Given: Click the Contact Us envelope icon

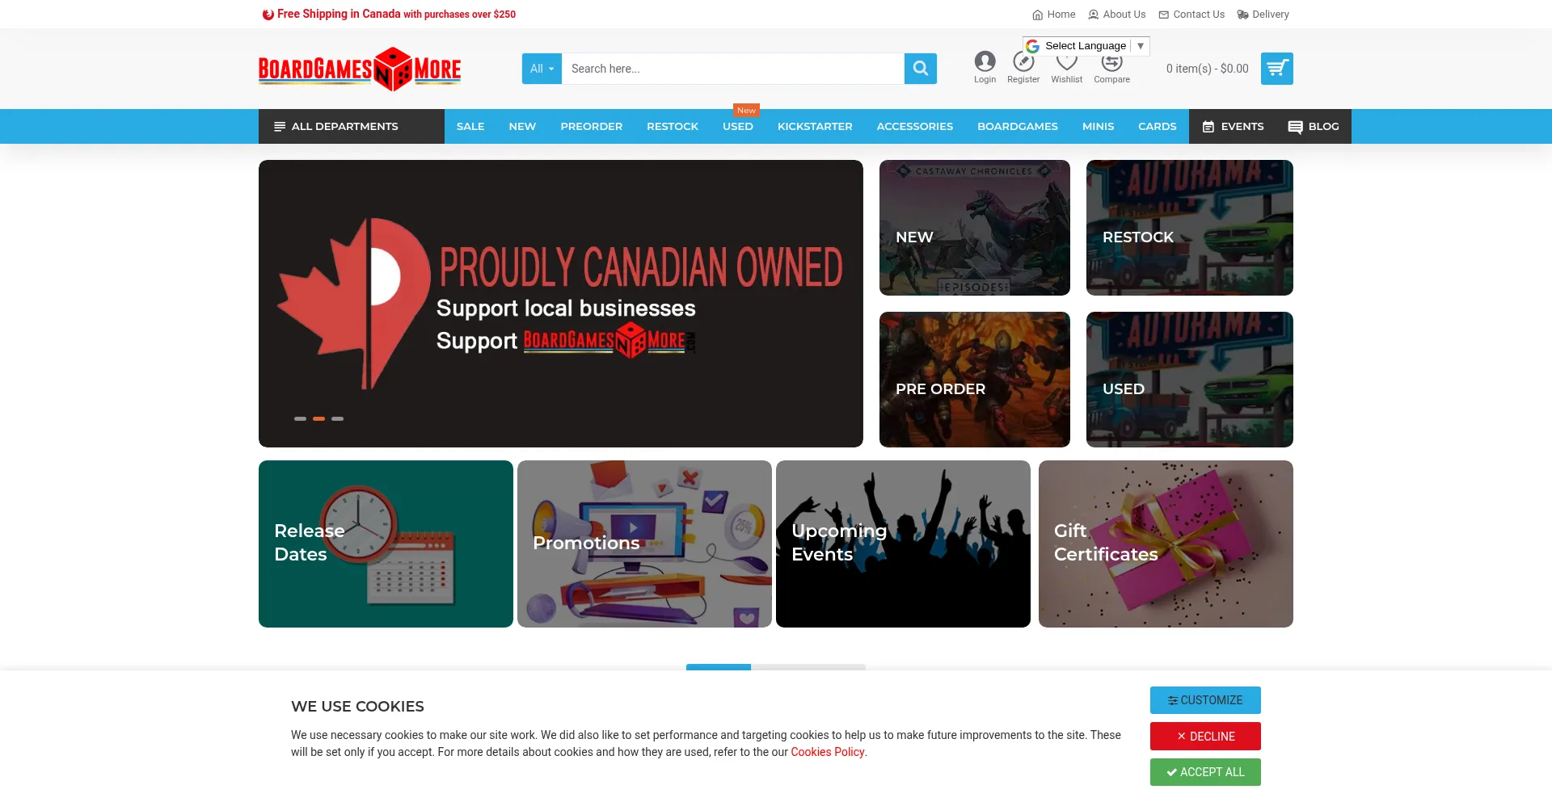Looking at the screenshot, I should click(1162, 15).
